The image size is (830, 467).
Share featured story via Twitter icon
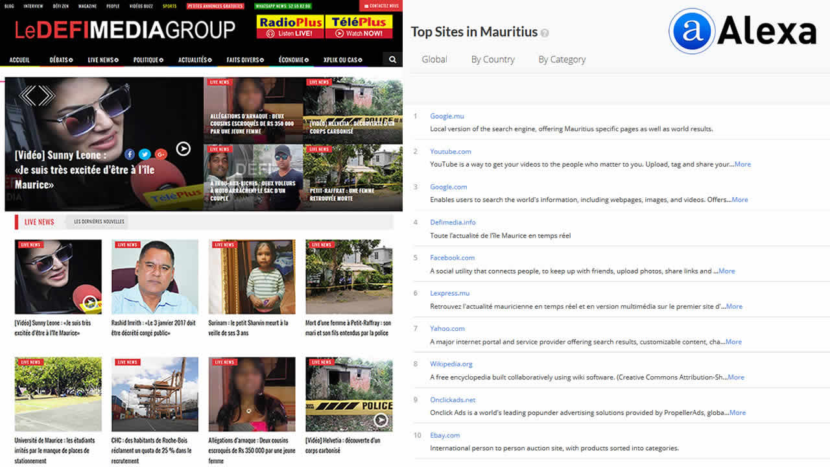[x=145, y=154]
